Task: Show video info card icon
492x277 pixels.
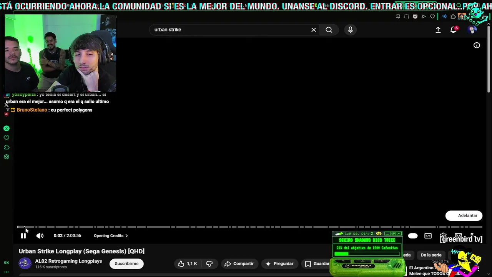Action: [477, 45]
